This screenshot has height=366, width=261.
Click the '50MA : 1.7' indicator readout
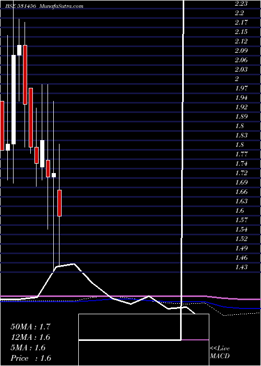click(x=30, y=327)
